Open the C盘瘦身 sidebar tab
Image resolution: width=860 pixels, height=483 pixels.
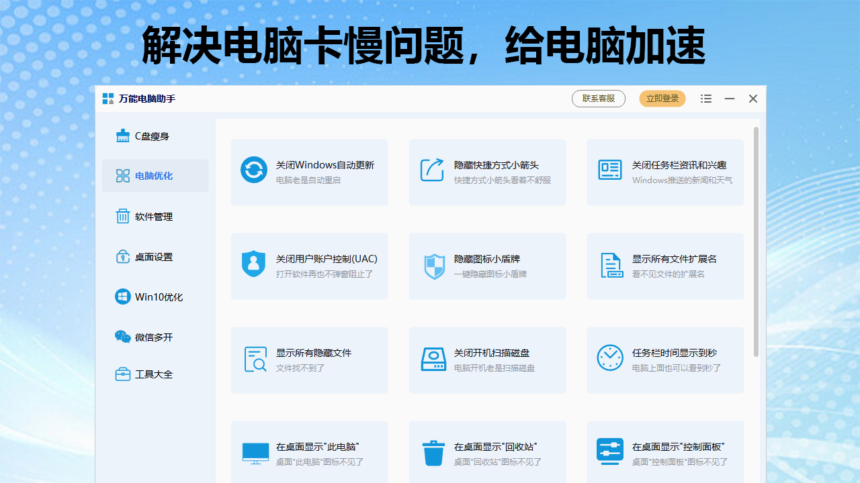coord(155,136)
